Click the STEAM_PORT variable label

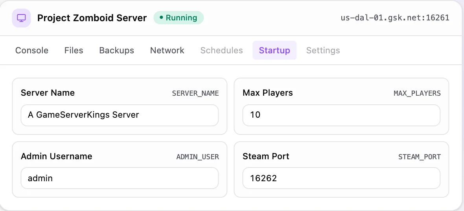(420, 157)
